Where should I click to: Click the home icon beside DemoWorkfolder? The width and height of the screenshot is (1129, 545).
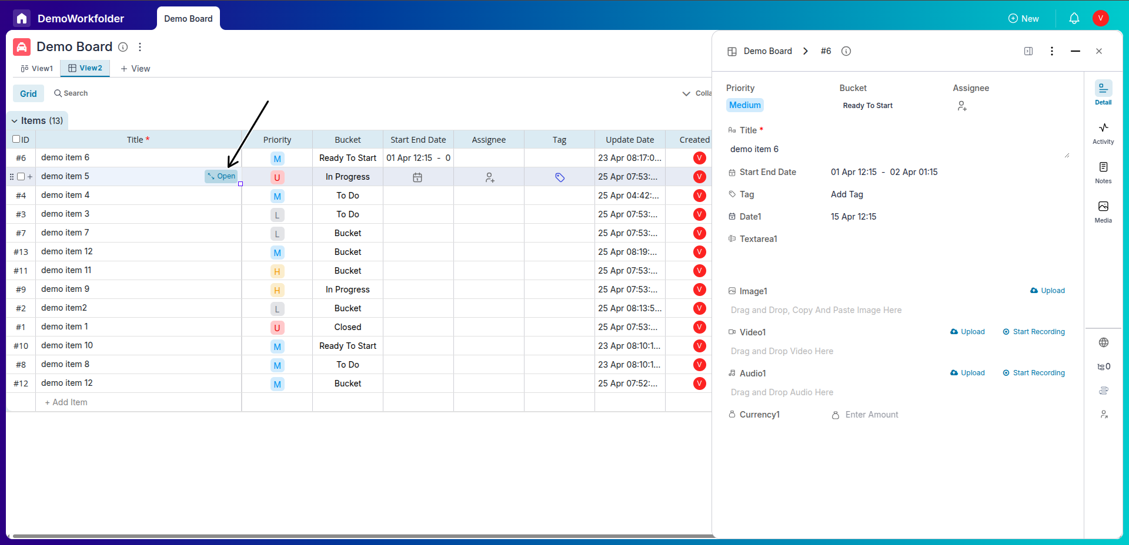(22, 18)
